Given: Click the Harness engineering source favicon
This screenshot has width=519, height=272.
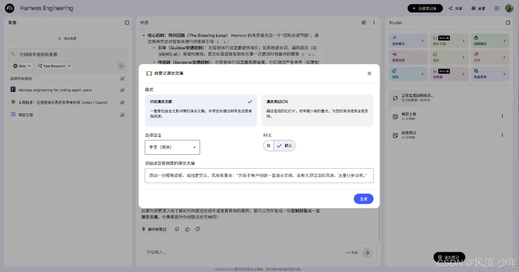Looking at the screenshot, I should pyautogui.click(x=13, y=89).
